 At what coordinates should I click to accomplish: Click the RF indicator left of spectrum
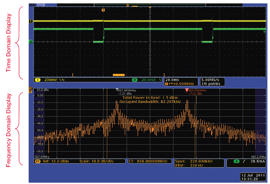[x=30, y=90]
